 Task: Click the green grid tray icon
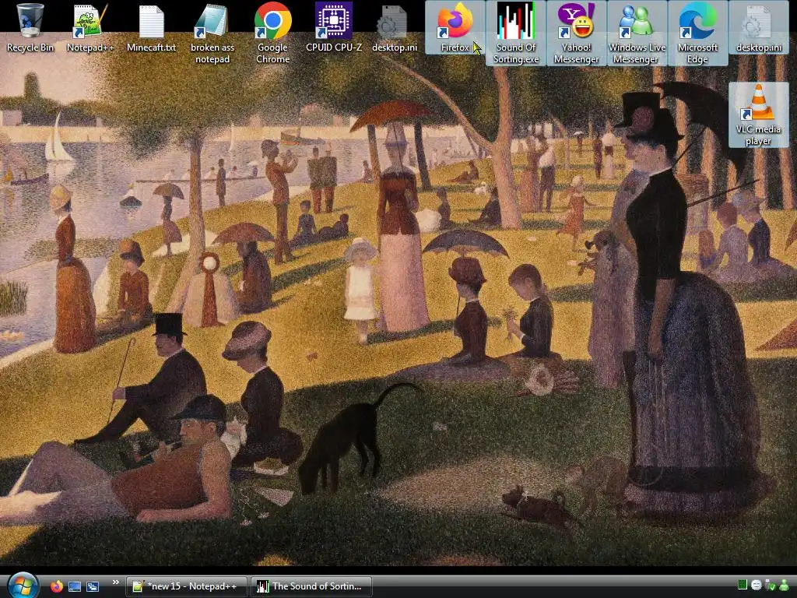pos(742,585)
